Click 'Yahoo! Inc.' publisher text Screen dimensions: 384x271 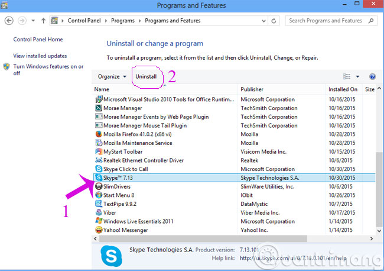(x=254, y=230)
